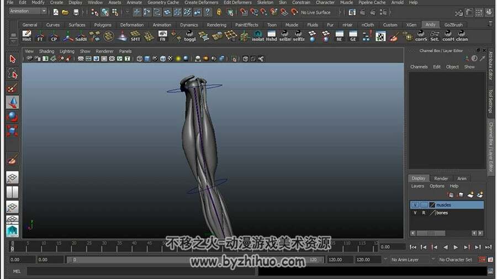
Task: Switch to Polygons shelf tab
Action: 102,25
